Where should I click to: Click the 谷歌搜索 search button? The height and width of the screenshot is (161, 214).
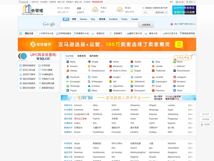click(146, 25)
